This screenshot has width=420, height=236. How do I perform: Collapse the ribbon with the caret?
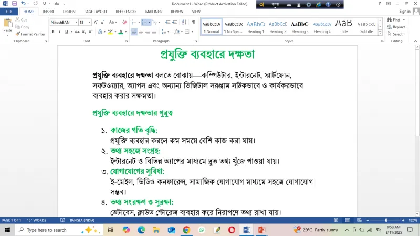click(x=415, y=41)
